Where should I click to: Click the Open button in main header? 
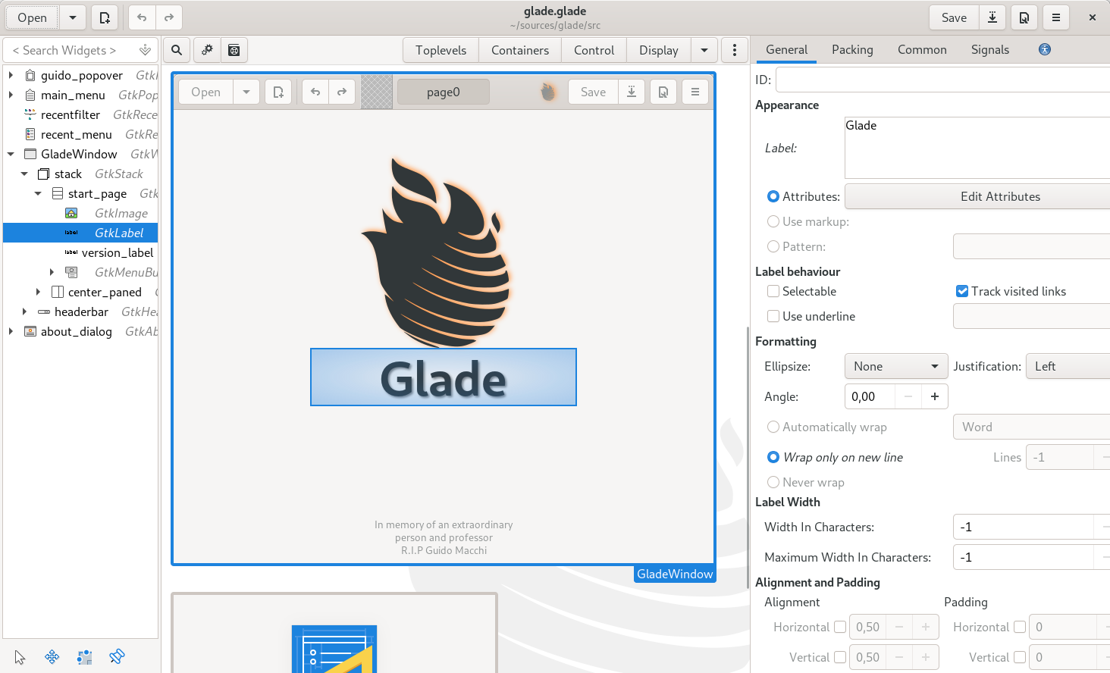point(33,17)
